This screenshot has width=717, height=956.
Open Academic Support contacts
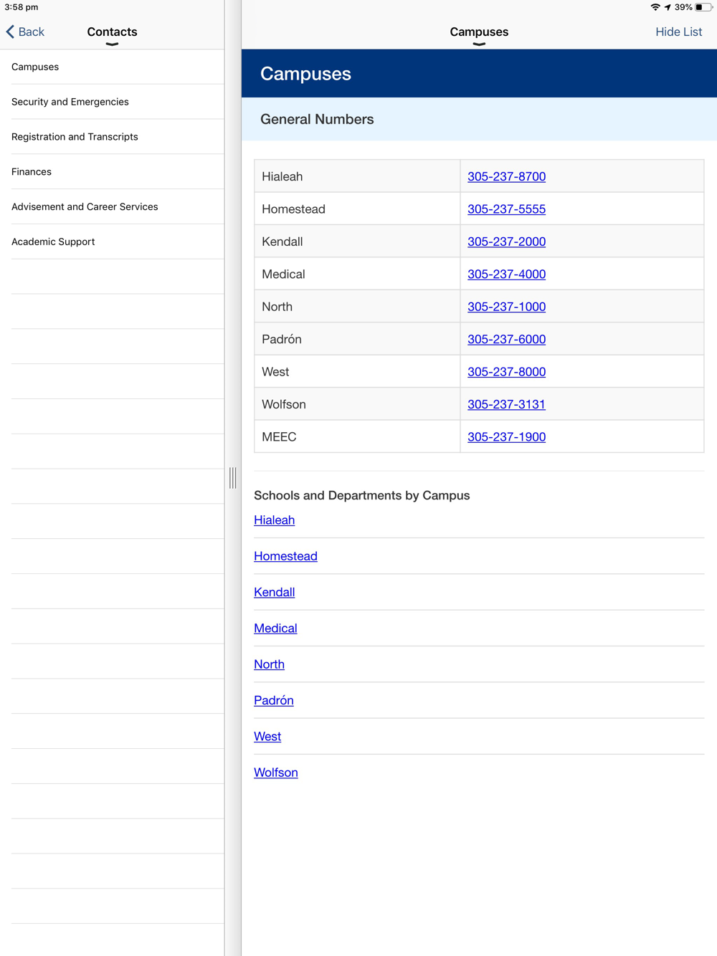coord(112,242)
